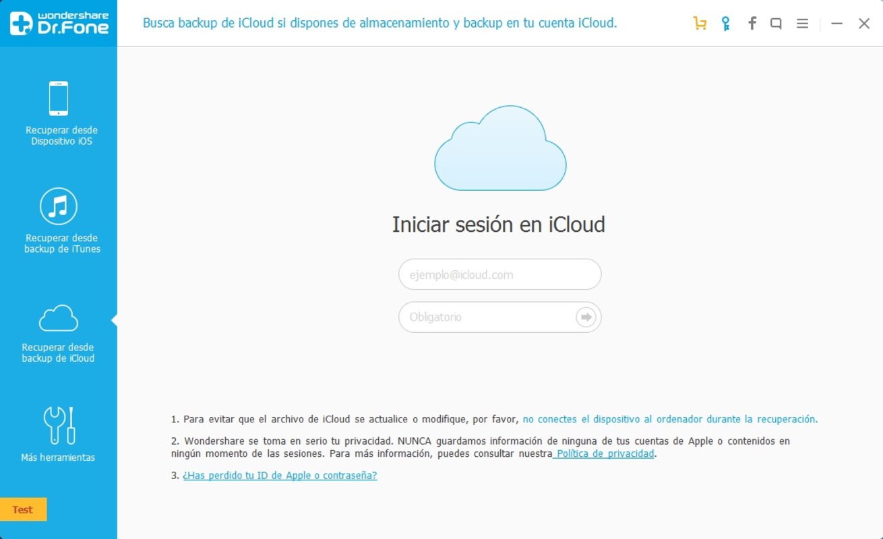Click the key registration icon
Viewport: 883px width, 539px height.
(725, 24)
